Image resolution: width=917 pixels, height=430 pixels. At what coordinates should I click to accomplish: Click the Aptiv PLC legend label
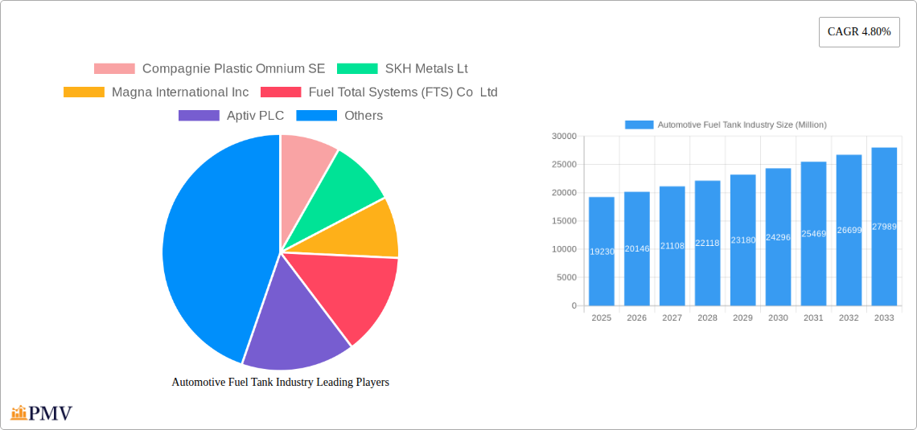(x=256, y=116)
